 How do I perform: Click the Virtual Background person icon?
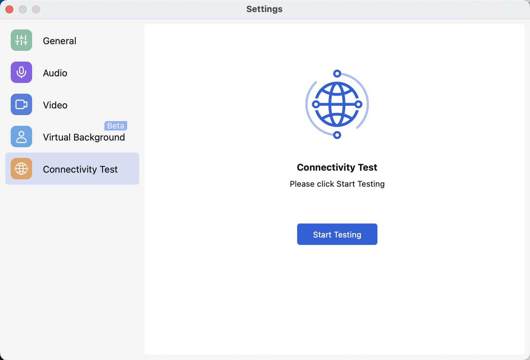click(21, 137)
